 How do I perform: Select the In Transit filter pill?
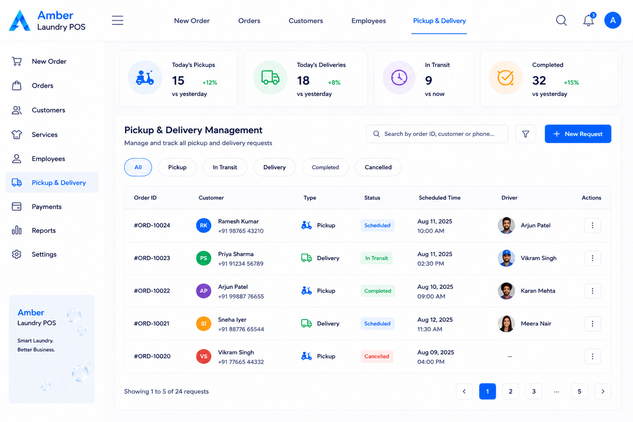(225, 167)
